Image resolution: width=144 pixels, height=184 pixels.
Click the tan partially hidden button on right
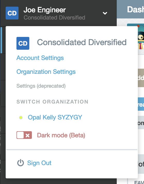[141, 78]
